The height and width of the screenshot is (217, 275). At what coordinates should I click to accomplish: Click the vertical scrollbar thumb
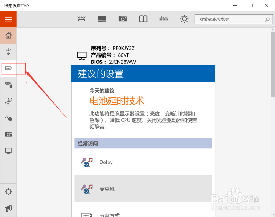273,65
